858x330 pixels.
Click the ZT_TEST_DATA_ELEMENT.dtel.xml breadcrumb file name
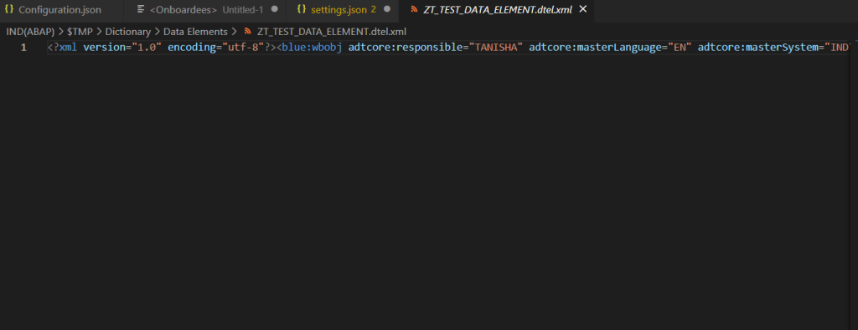tap(332, 32)
